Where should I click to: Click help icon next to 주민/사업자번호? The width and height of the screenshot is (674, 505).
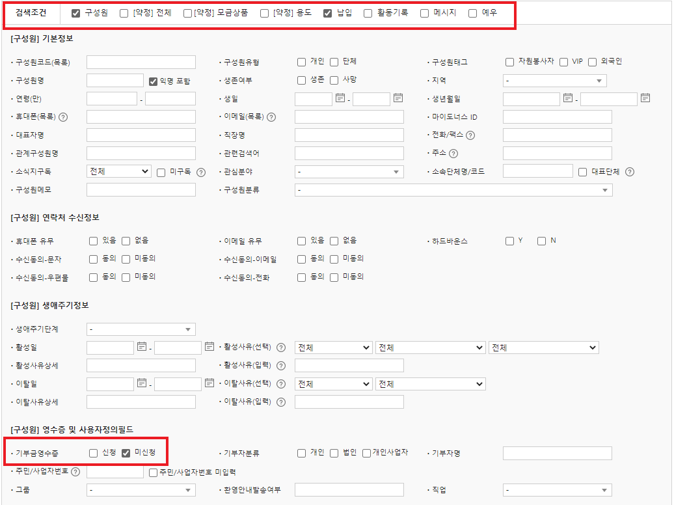(x=75, y=472)
